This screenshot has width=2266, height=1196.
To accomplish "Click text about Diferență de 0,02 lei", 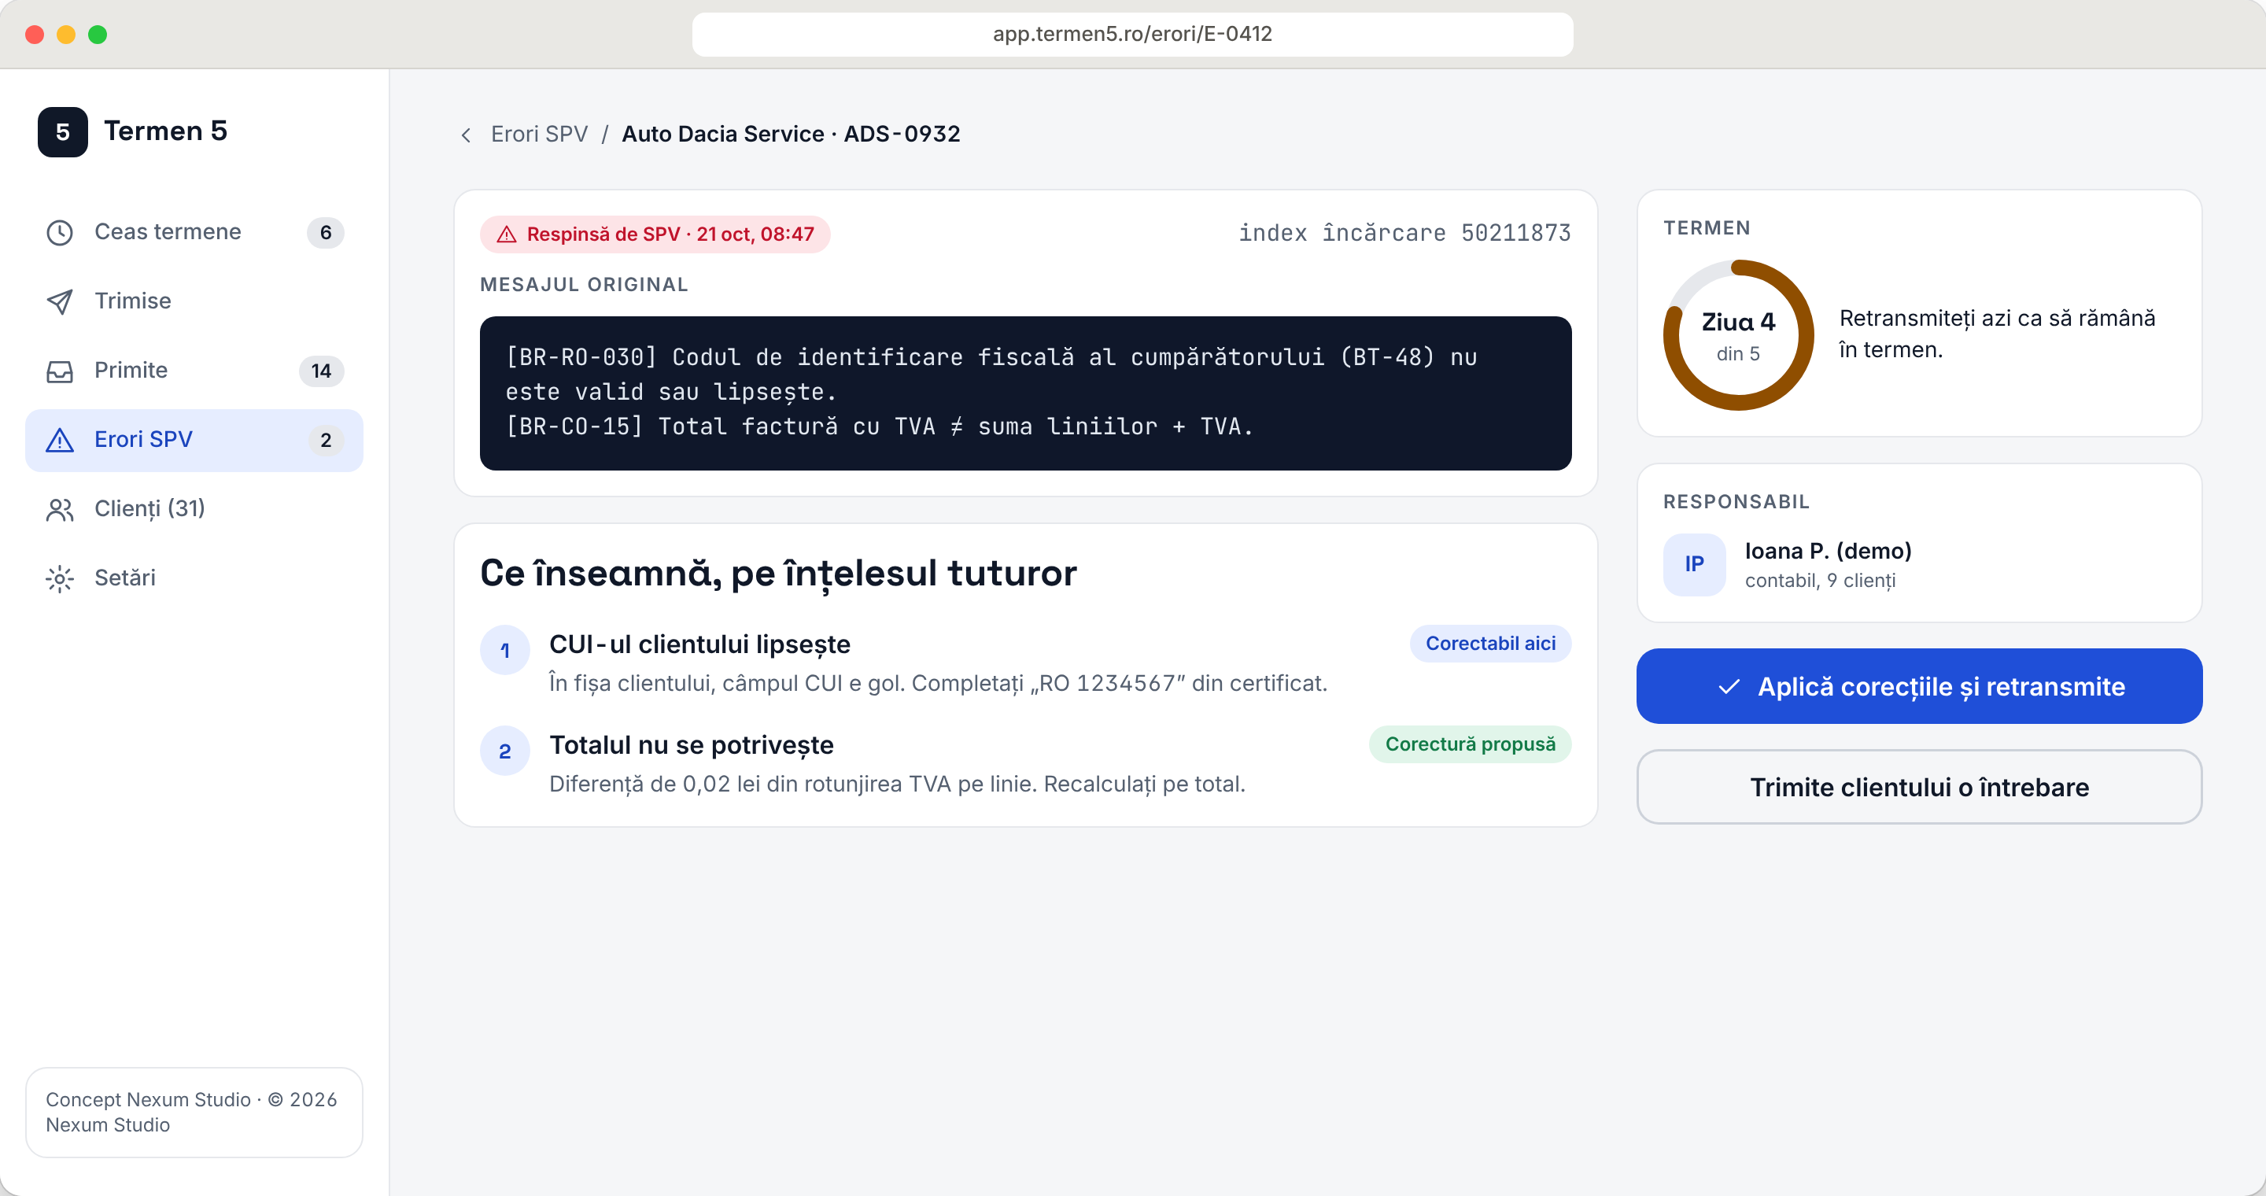I will pyautogui.click(x=897, y=784).
